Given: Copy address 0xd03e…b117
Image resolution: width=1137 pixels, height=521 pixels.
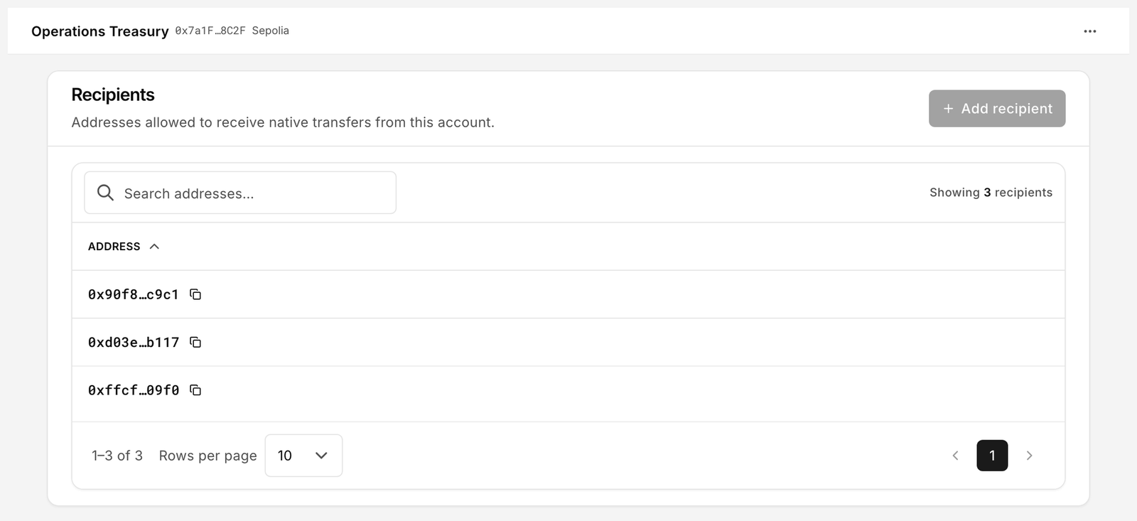Looking at the screenshot, I should (195, 343).
